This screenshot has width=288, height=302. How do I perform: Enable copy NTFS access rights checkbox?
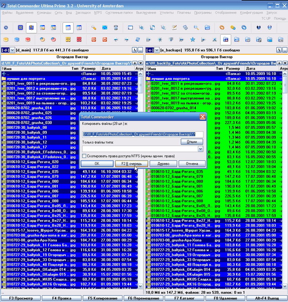pos(84,156)
